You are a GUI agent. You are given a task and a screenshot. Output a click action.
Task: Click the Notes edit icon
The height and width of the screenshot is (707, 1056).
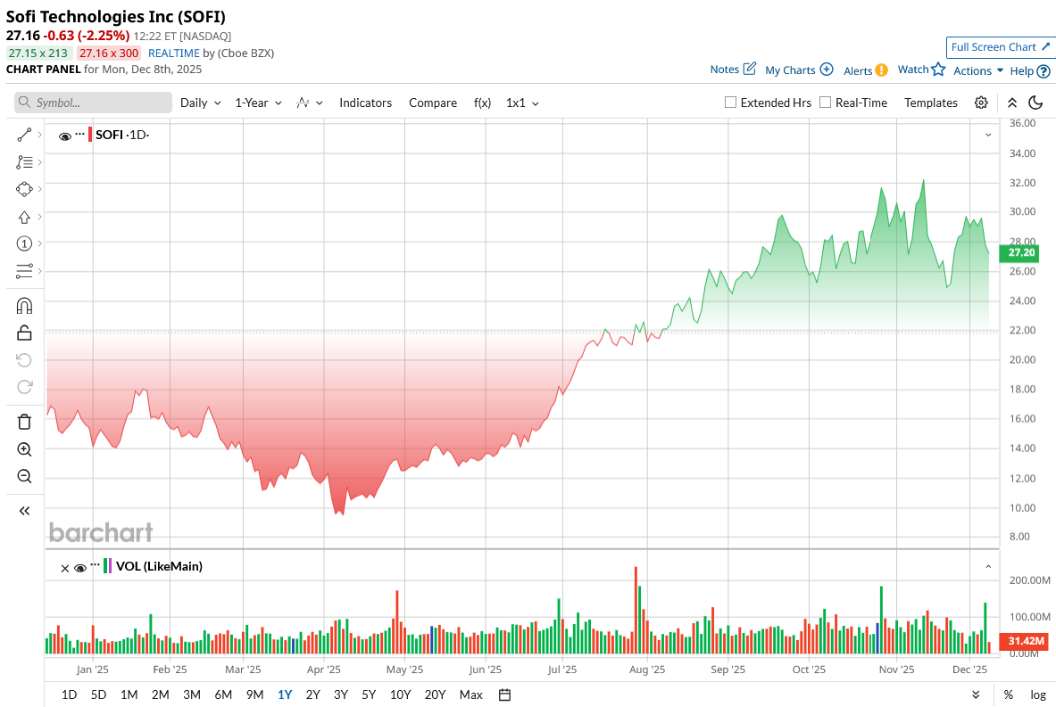click(x=750, y=69)
